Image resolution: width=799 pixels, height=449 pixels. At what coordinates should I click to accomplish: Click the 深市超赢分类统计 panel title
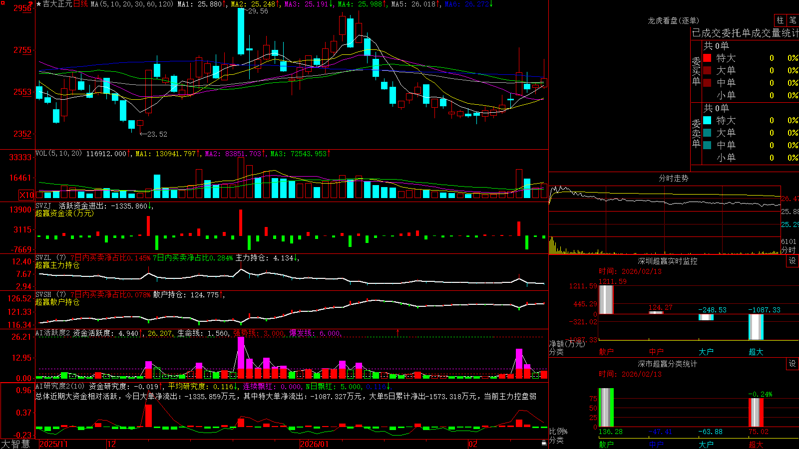tap(668, 364)
